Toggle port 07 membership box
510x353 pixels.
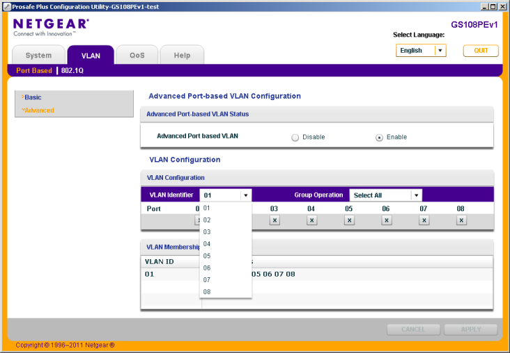[424, 220]
